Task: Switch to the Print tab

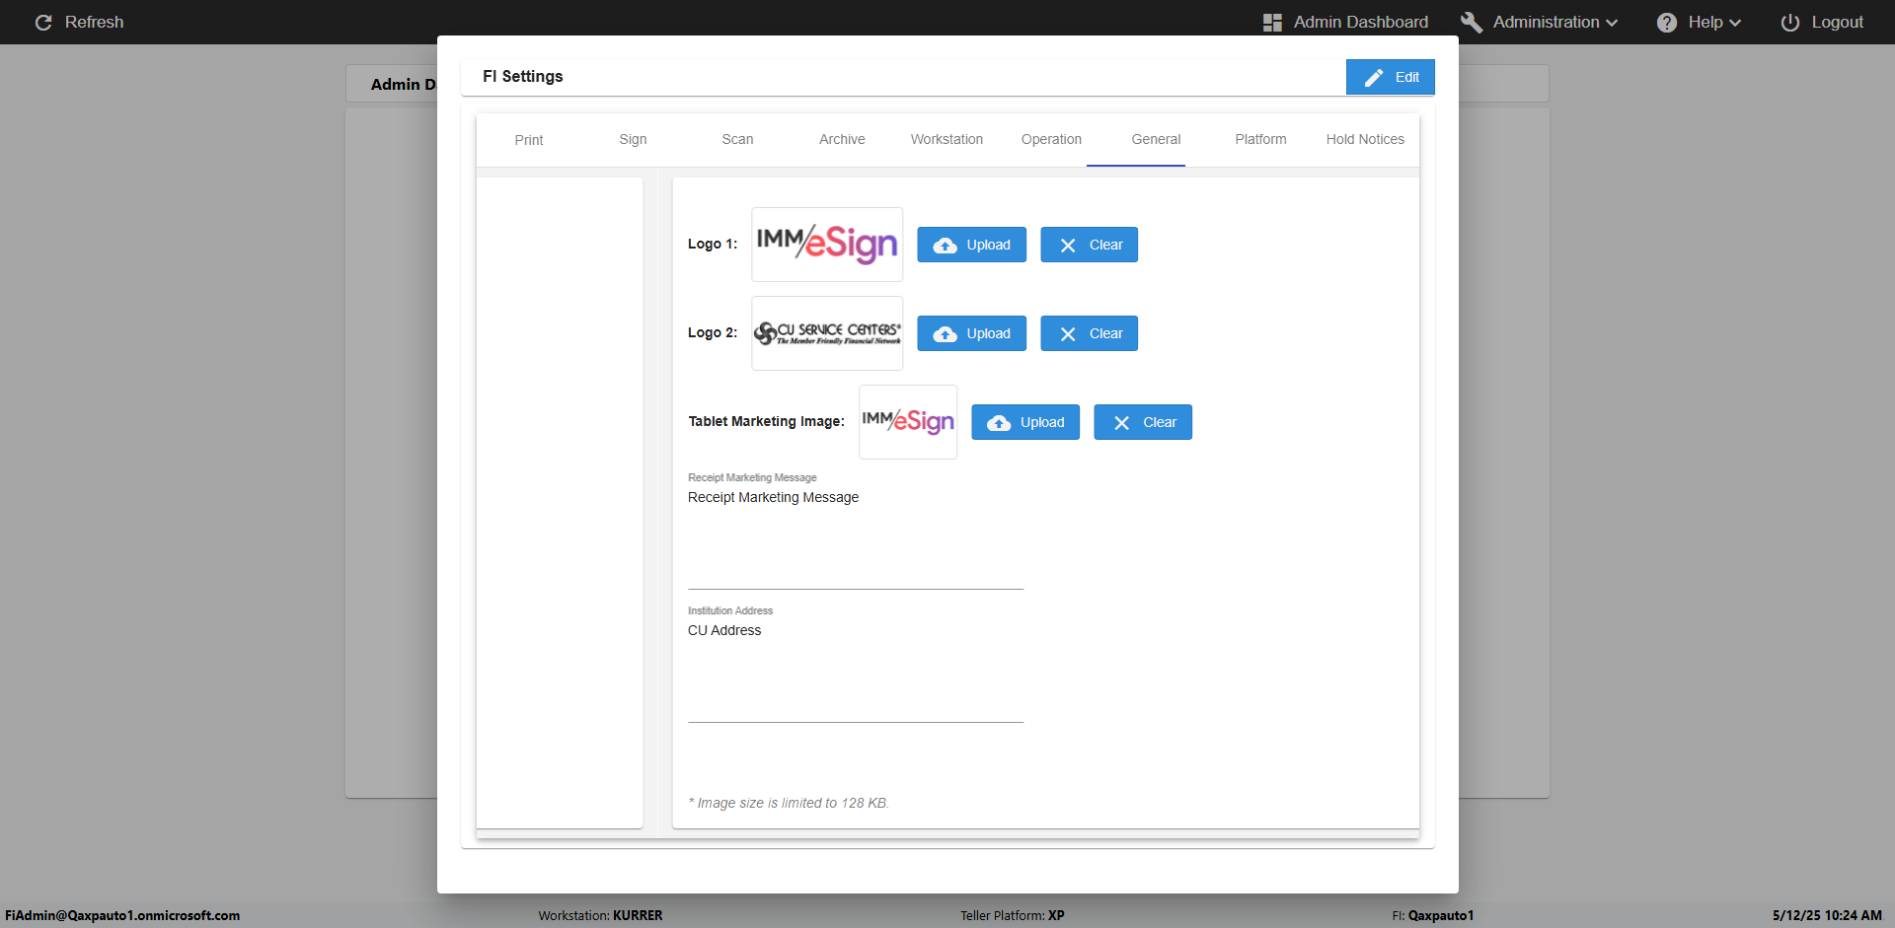Action: [529, 140]
